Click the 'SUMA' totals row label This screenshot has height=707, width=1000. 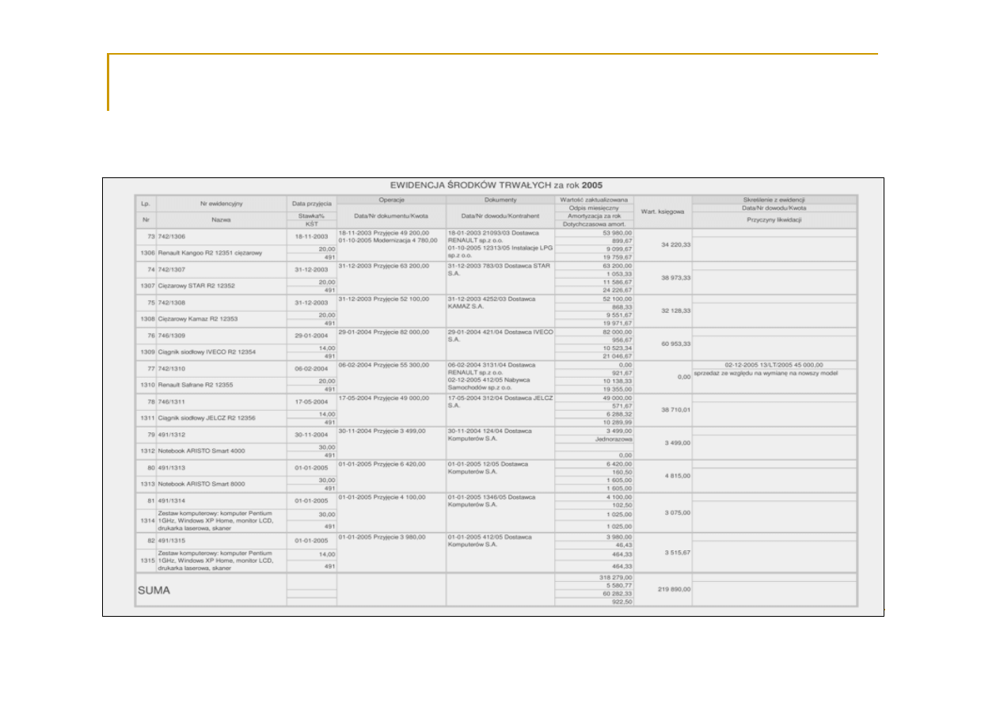pos(154,591)
